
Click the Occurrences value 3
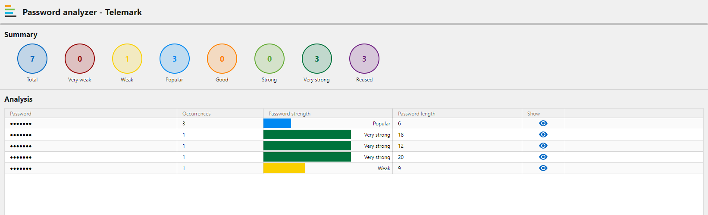(x=184, y=123)
